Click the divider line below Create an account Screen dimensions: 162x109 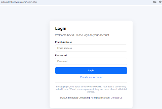coord(91,82)
